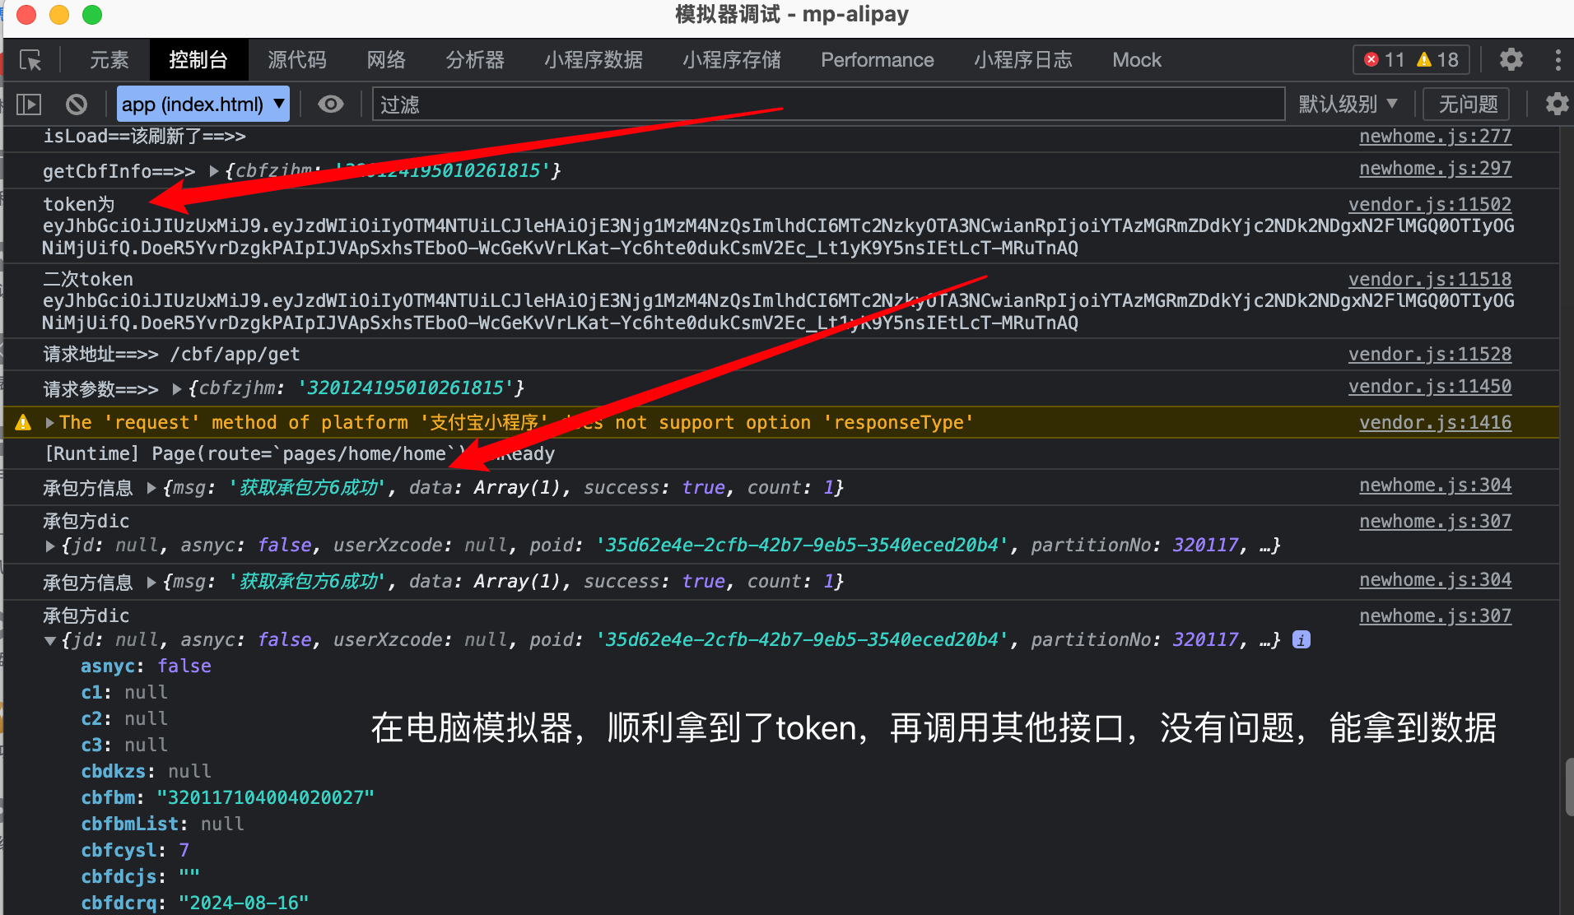Viewport: 1574px width, 915px height.
Task: Open the 默认级别 log level dropdown
Action: [1348, 105]
